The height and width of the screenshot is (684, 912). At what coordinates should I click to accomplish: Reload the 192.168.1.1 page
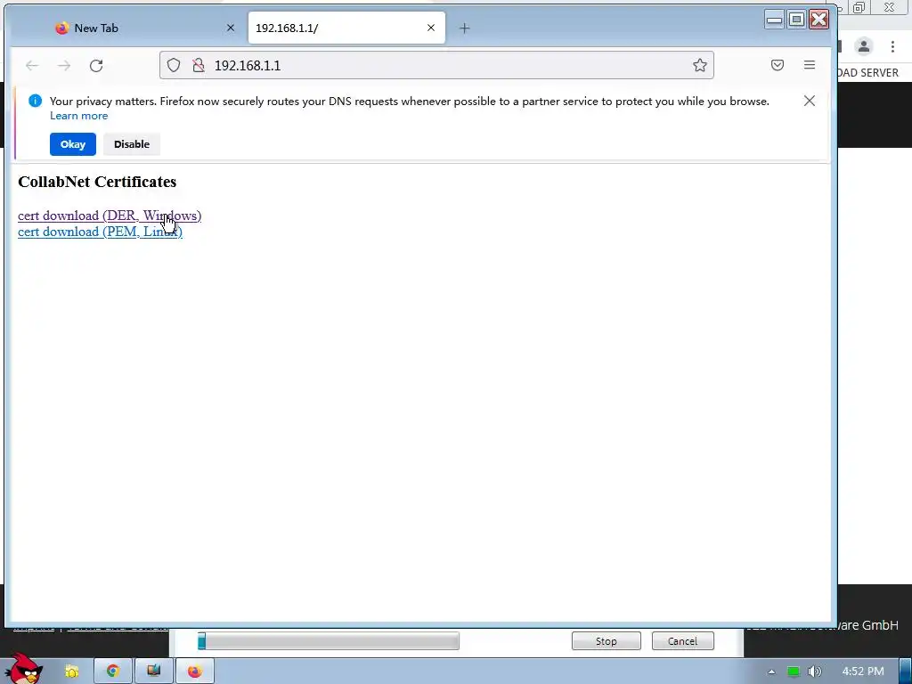point(96,66)
